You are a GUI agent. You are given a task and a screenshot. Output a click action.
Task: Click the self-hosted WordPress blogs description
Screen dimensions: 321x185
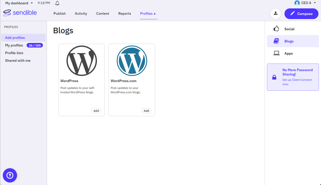click(78, 90)
